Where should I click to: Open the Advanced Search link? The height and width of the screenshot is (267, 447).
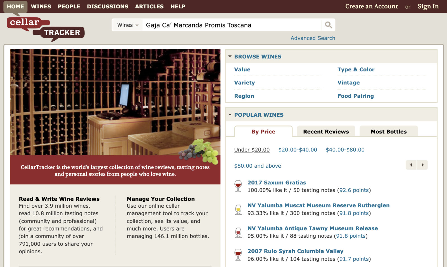coord(313,38)
